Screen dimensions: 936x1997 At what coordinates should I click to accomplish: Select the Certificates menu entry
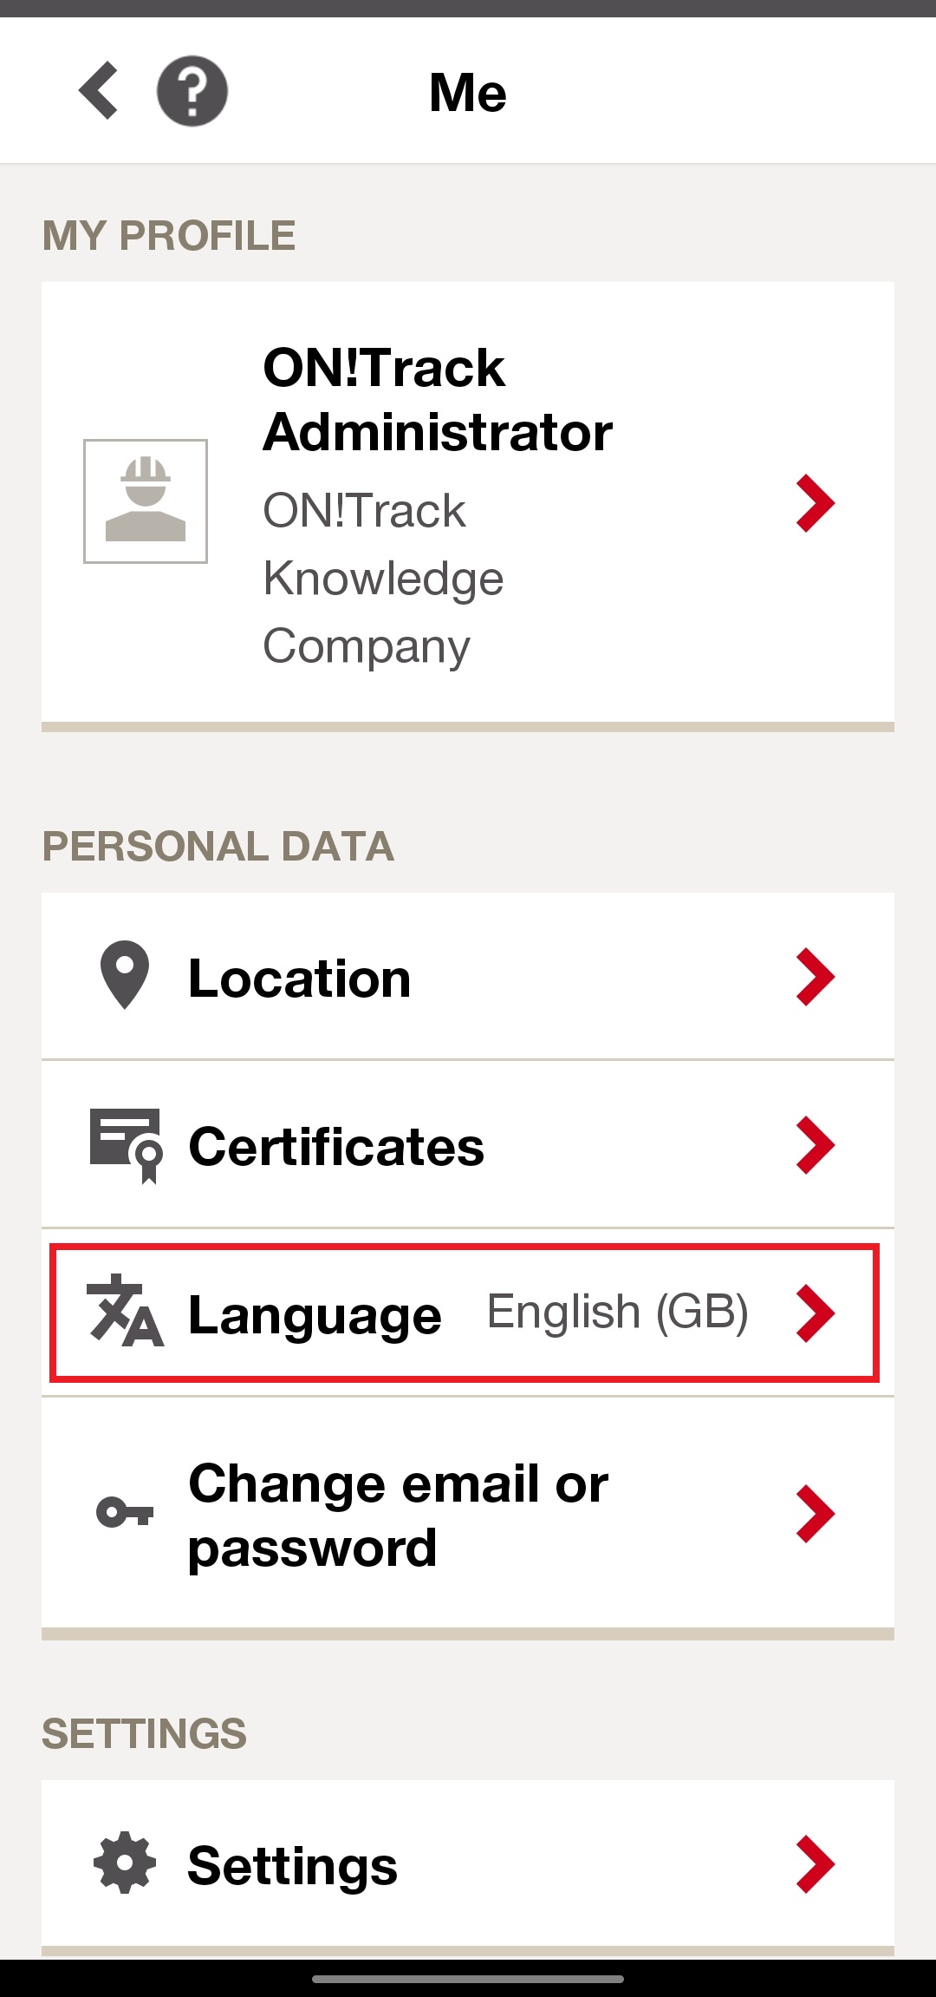pos(468,1144)
